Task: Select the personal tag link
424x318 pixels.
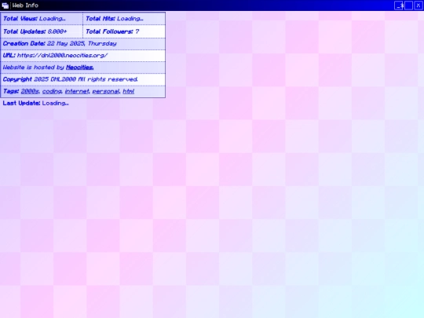Action: pos(106,91)
